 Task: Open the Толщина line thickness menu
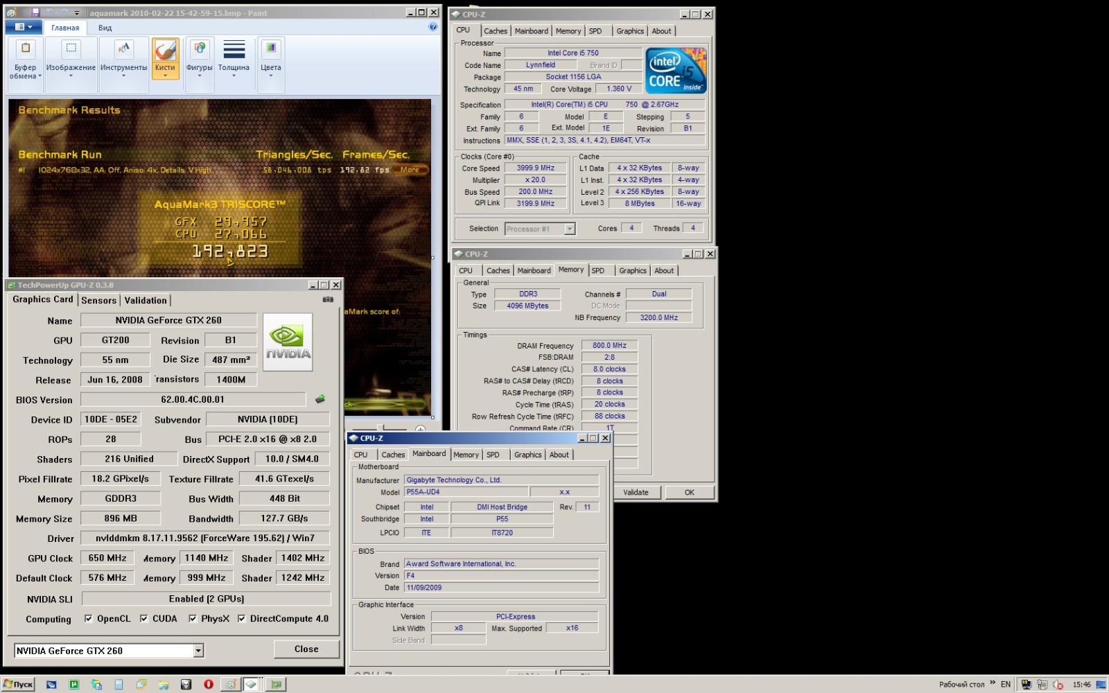(x=234, y=60)
